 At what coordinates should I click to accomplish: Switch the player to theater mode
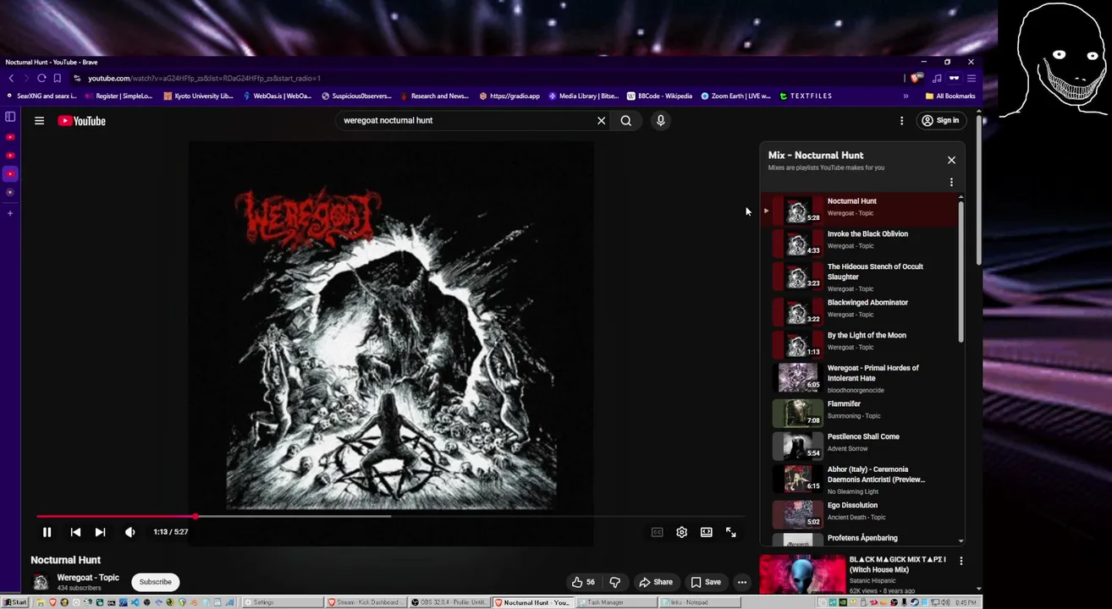[x=706, y=532]
